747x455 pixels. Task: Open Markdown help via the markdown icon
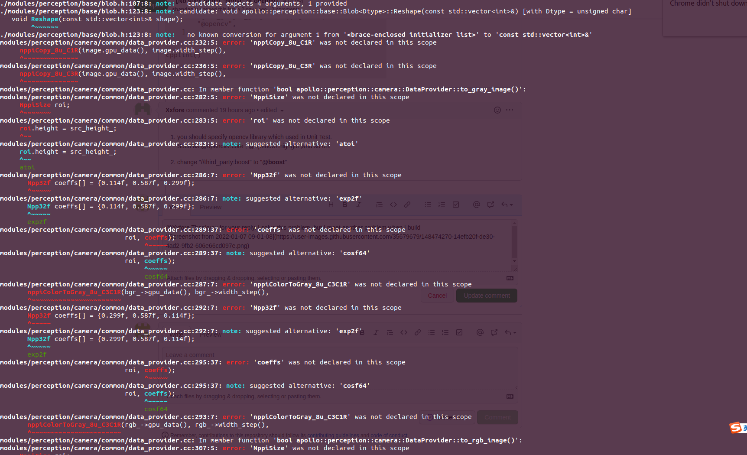(x=510, y=278)
